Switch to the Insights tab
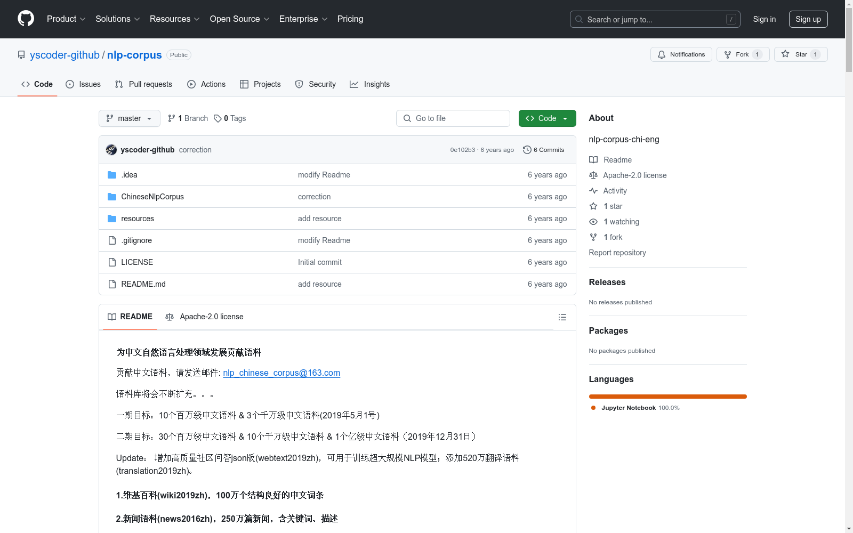853x533 pixels. 370,84
